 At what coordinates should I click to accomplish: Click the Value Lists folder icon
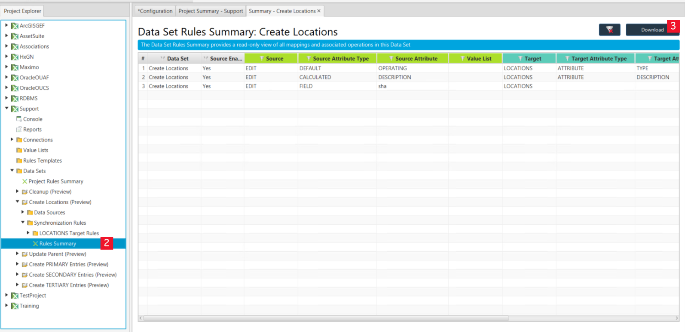click(x=19, y=150)
